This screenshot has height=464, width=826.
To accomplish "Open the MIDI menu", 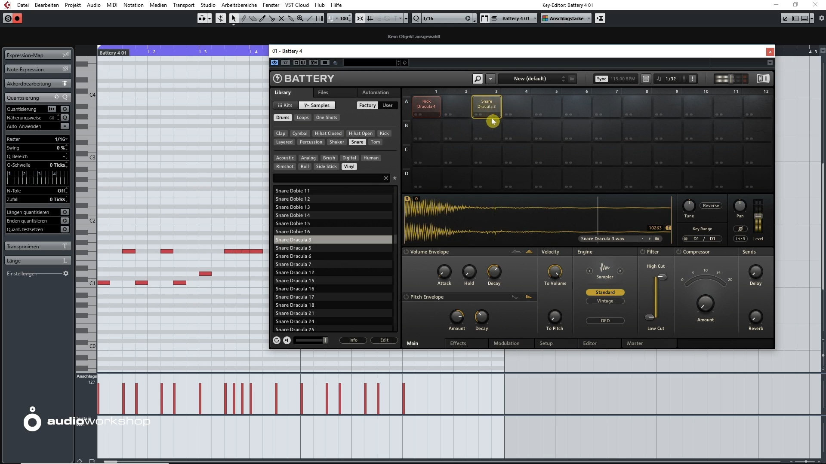I will (x=112, y=5).
